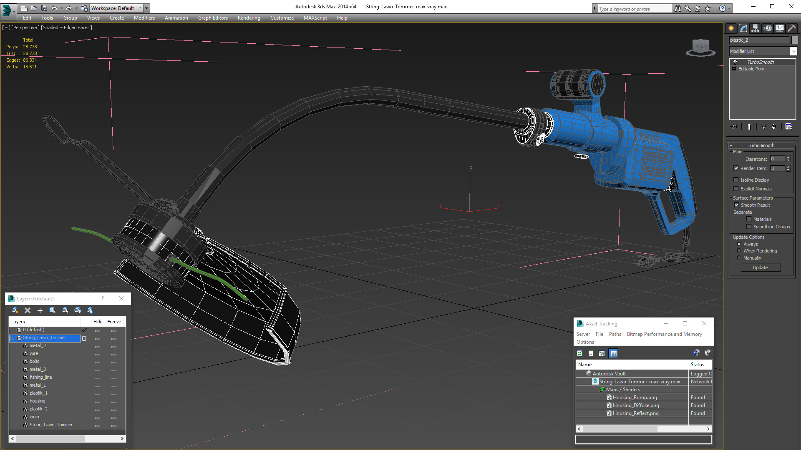The width and height of the screenshot is (801, 450).
Task: Click the Set Project Folder icon
Action: (84, 8)
